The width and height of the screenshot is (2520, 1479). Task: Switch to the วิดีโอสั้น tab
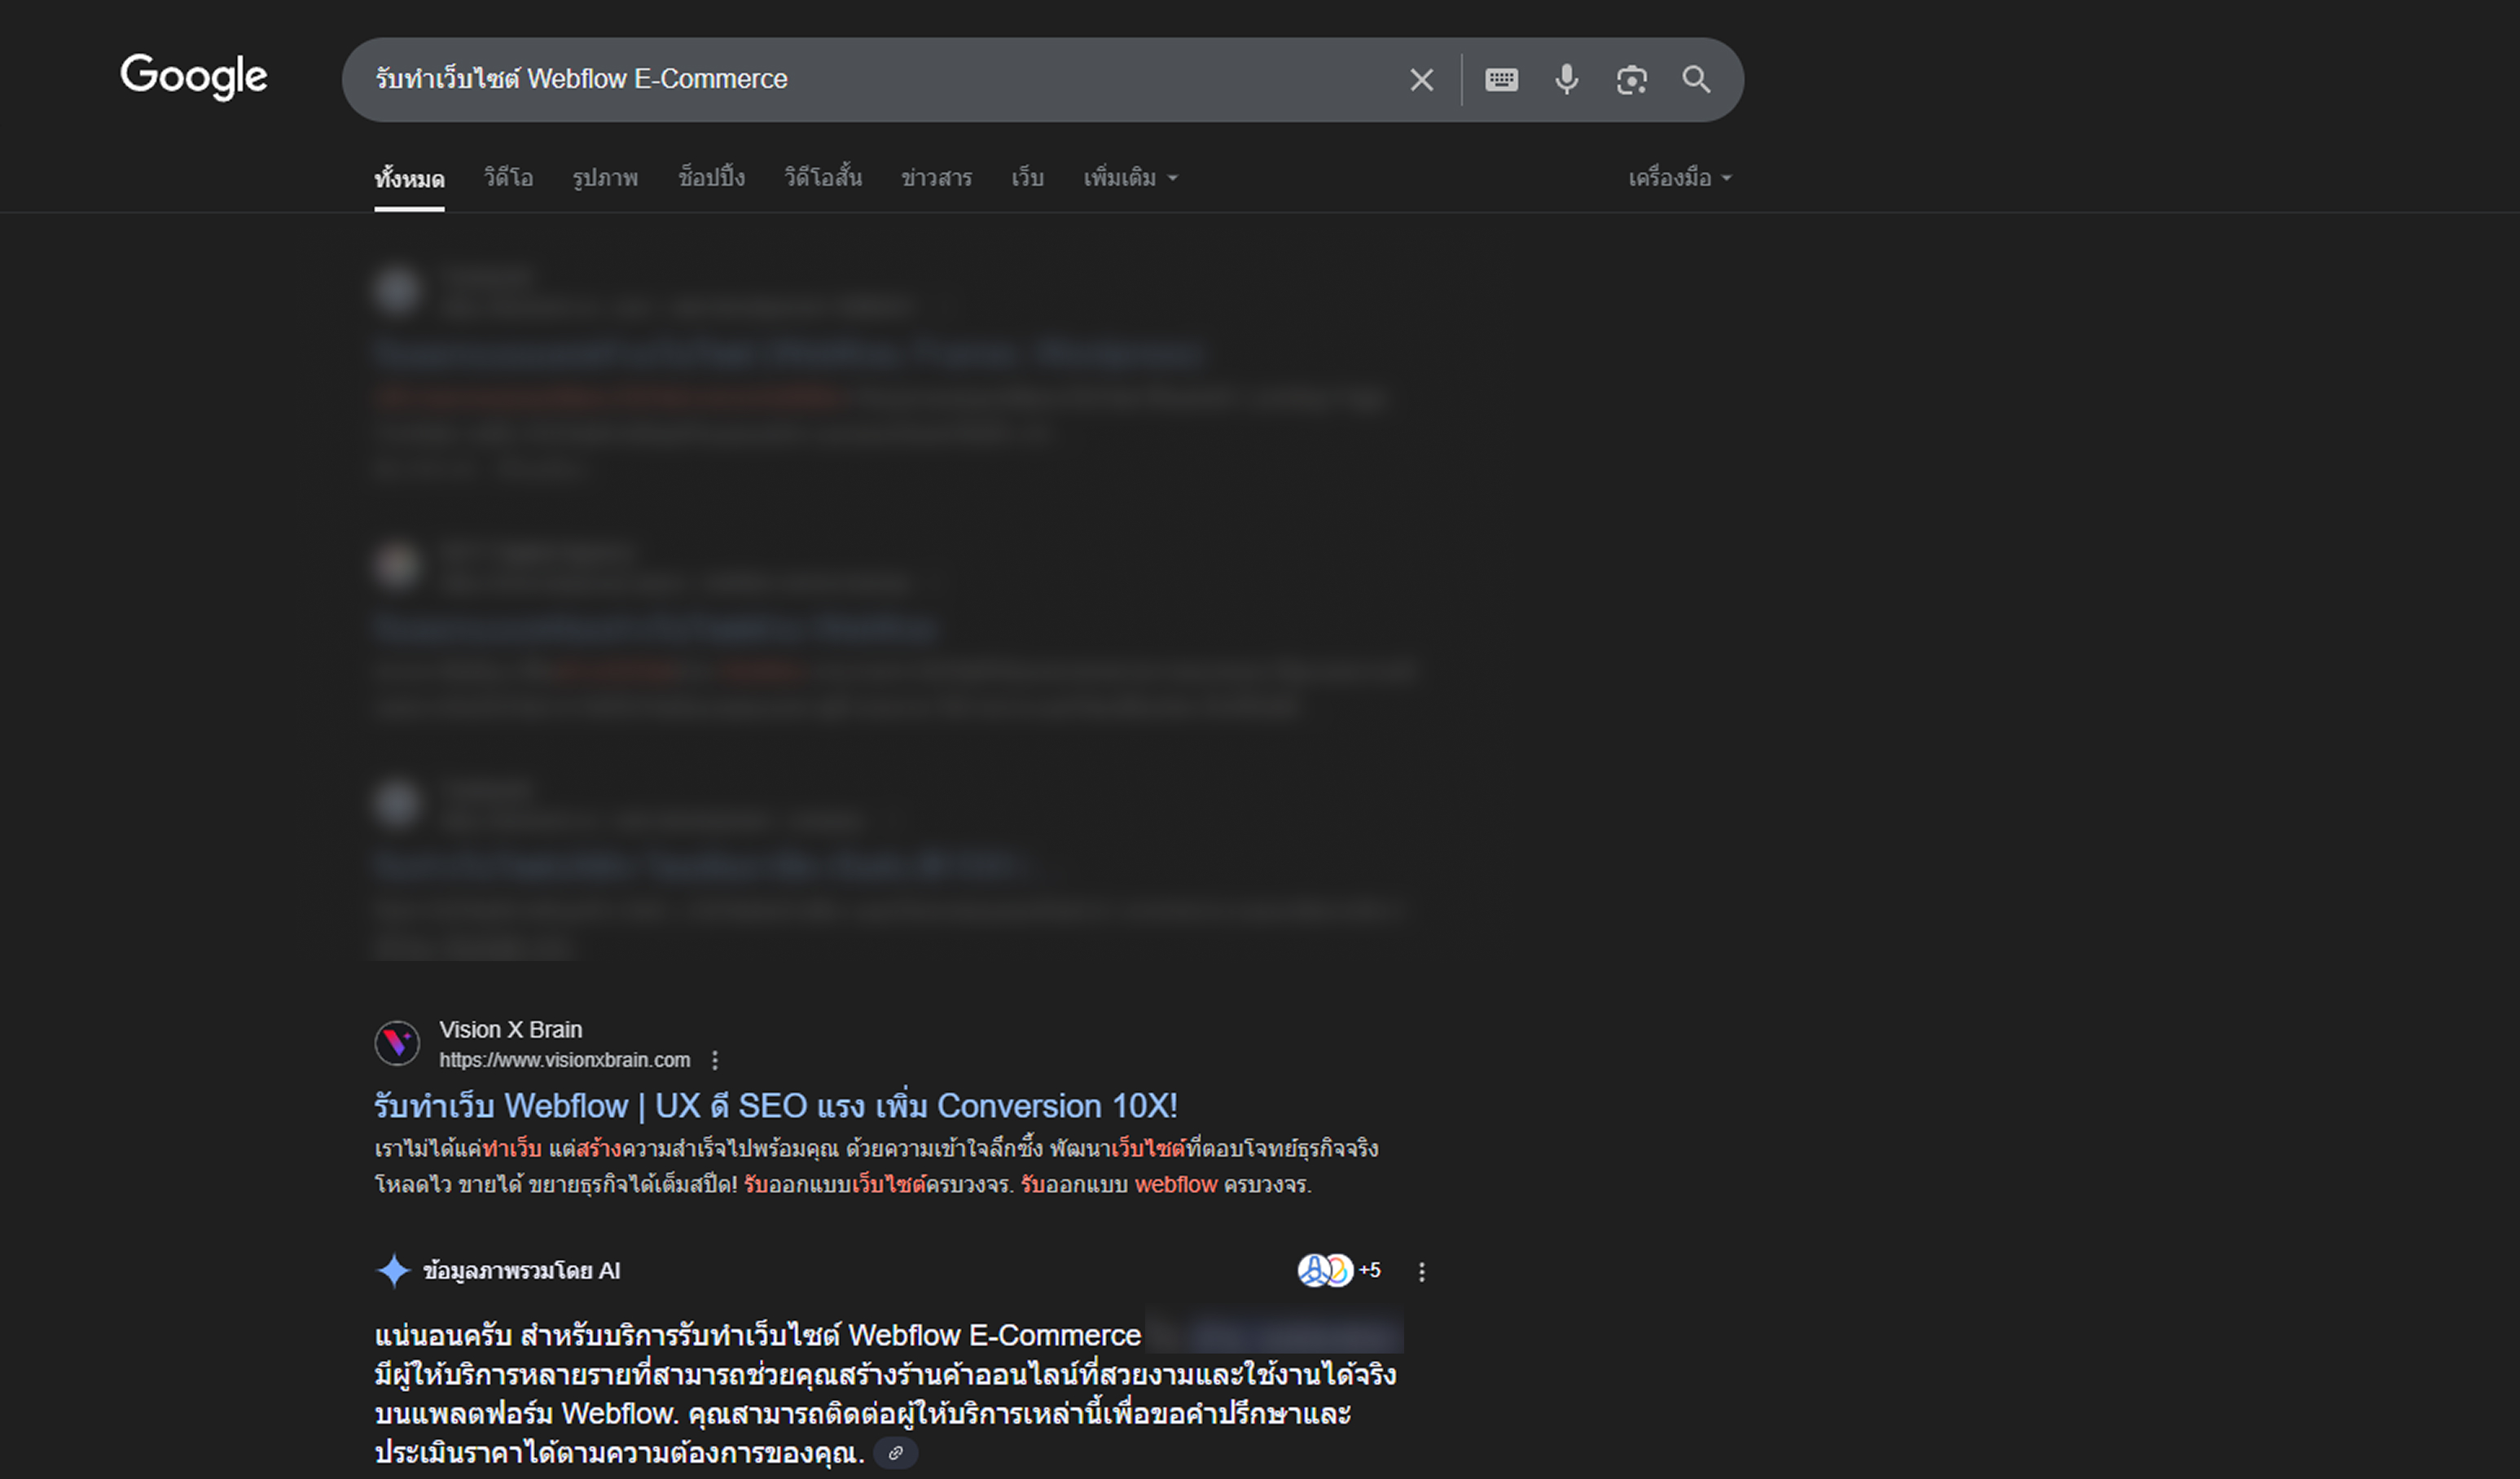(823, 178)
